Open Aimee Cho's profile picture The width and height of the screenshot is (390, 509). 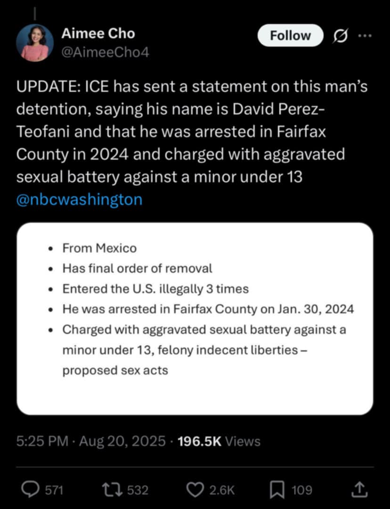click(34, 42)
